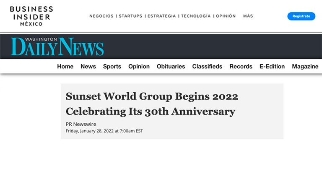This screenshot has height=174, width=322.
Task: Click the PR Newswire source byline
Action: [x=80, y=124]
